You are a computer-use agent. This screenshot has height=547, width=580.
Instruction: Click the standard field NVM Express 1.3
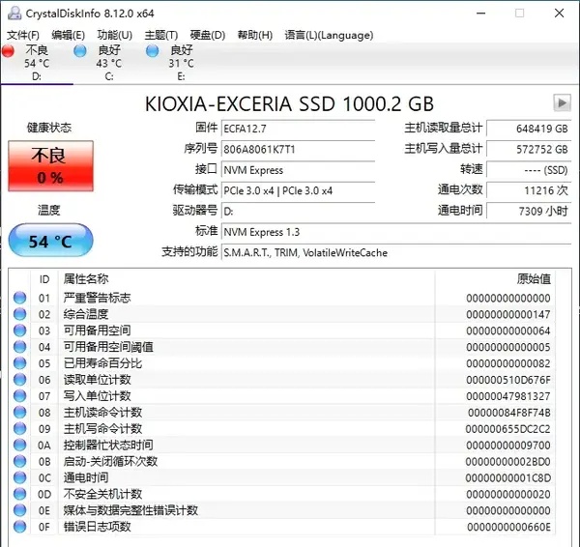click(x=396, y=232)
